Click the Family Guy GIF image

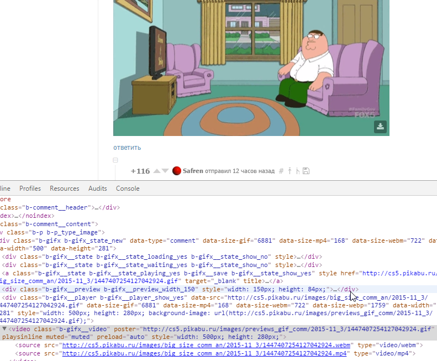[251, 68]
